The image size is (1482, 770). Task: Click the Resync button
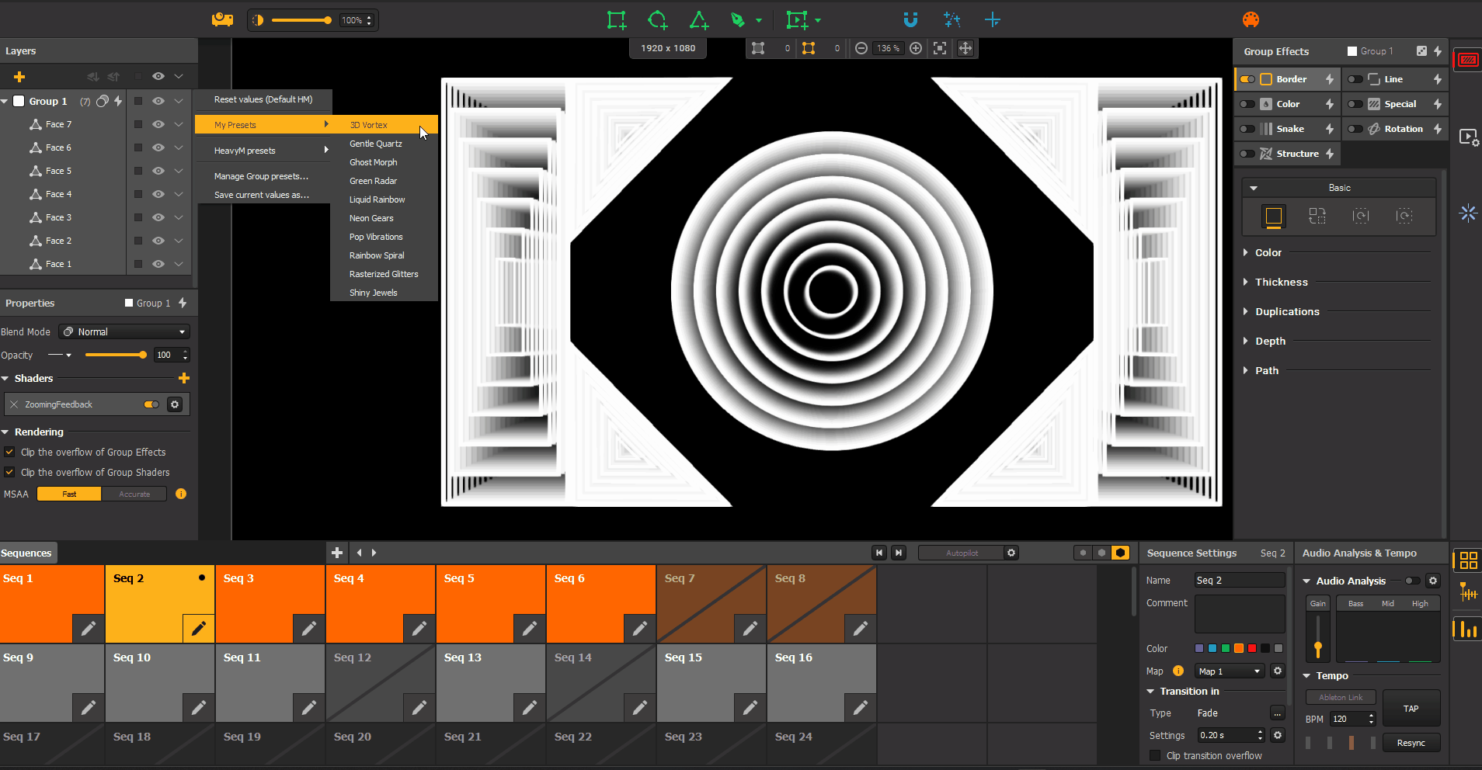pyautogui.click(x=1411, y=743)
